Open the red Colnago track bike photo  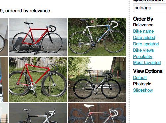coord(38,37)
